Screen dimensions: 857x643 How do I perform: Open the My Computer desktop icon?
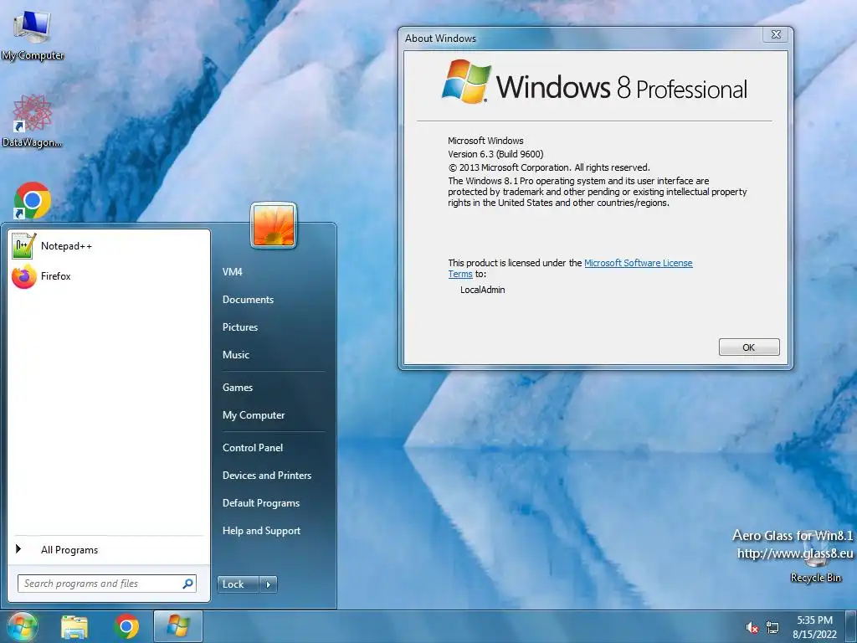(33, 33)
